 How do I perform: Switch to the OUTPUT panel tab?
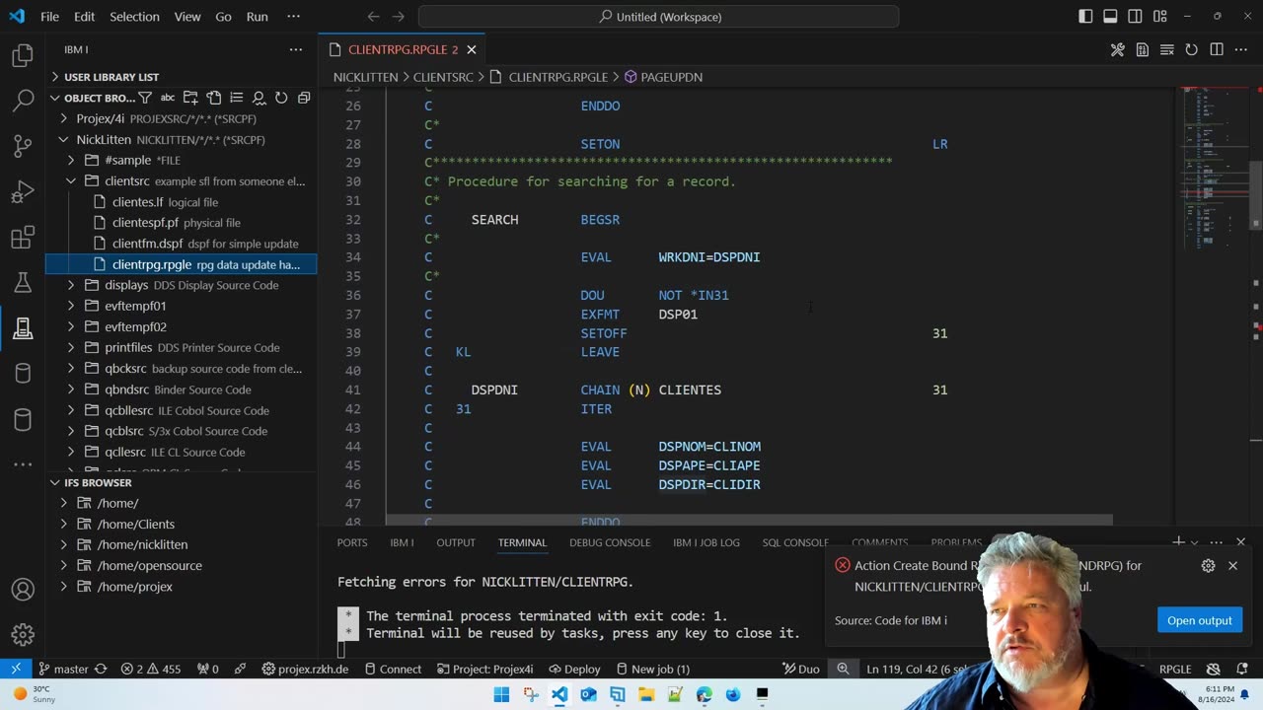coord(456,542)
